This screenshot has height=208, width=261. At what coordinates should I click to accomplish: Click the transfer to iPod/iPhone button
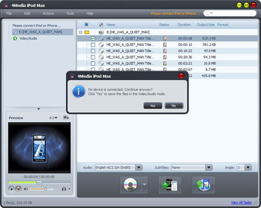[x=170, y=185]
